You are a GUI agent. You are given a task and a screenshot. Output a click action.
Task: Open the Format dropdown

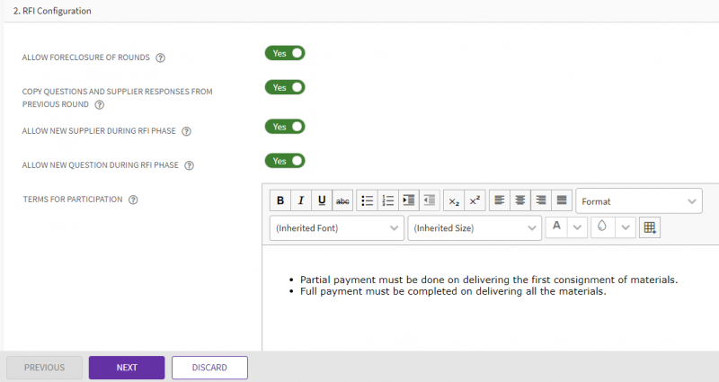point(638,201)
